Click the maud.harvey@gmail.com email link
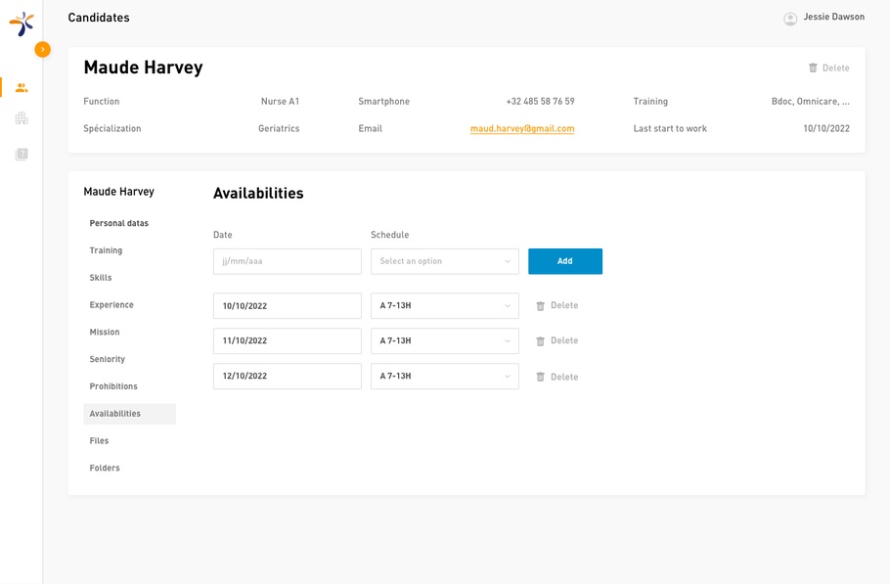890x584 pixels. [522, 129]
